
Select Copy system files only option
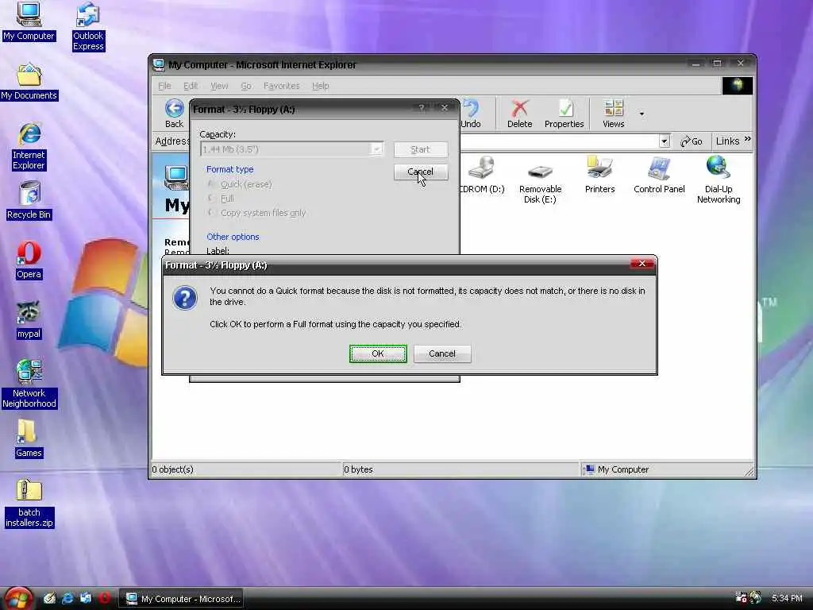tap(211, 212)
